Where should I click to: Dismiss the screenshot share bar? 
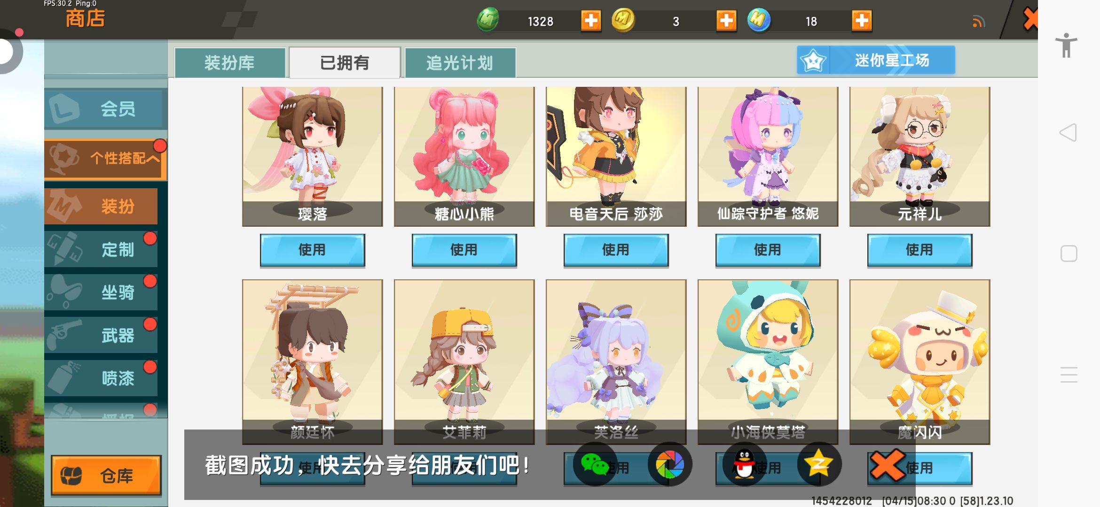tap(887, 465)
